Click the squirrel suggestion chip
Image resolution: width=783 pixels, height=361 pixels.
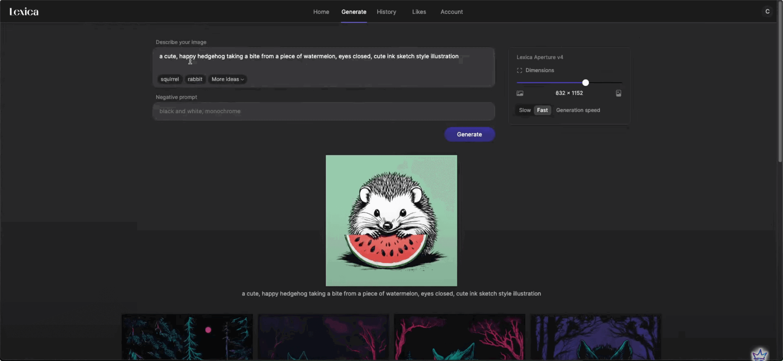point(170,79)
